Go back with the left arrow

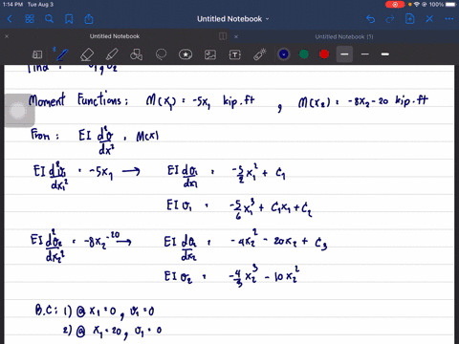[10, 19]
